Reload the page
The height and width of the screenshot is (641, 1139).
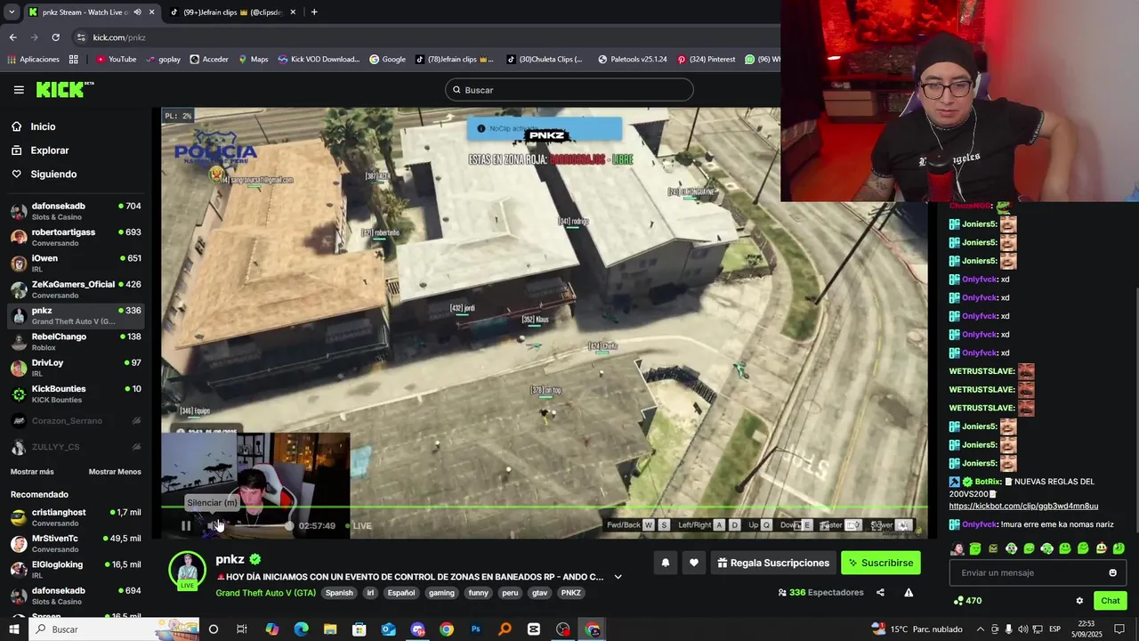coord(55,37)
